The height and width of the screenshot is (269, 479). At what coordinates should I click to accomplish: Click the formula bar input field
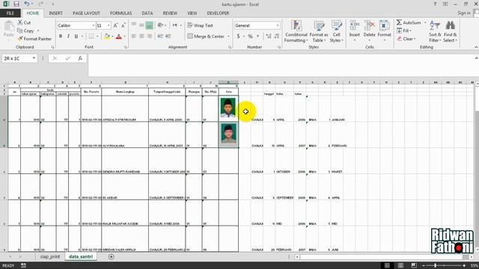point(281,65)
